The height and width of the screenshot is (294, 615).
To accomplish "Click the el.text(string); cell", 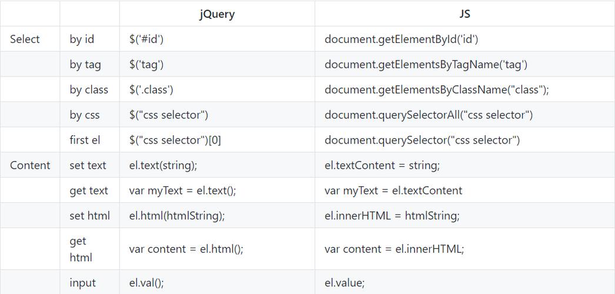I will [217, 165].
